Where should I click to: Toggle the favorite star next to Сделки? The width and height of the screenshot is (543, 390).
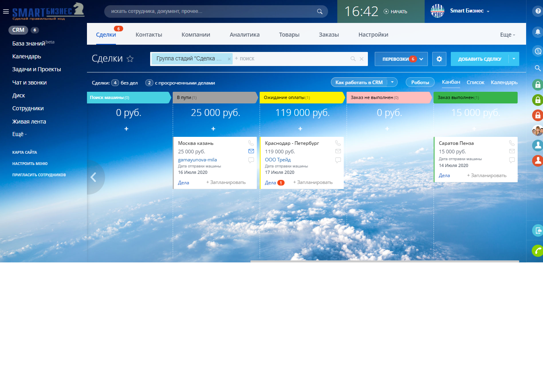click(x=130, y=59)
